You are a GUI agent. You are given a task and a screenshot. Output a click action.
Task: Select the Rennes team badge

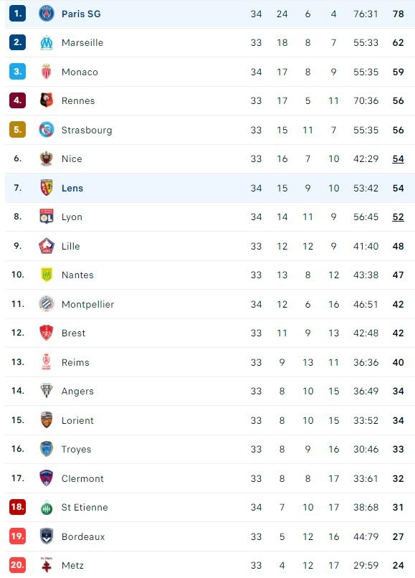click(47, 101)
